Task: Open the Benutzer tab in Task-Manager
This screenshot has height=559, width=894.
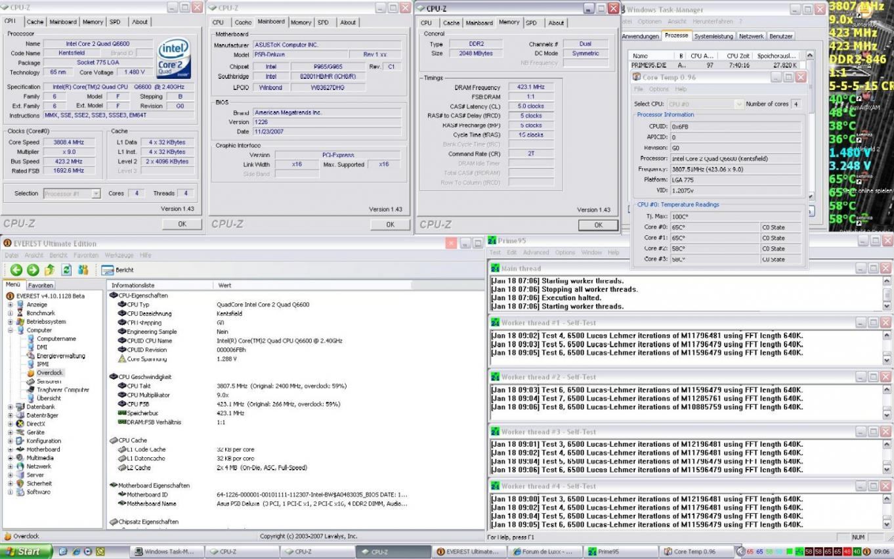Action: click(x=781, y=36)
